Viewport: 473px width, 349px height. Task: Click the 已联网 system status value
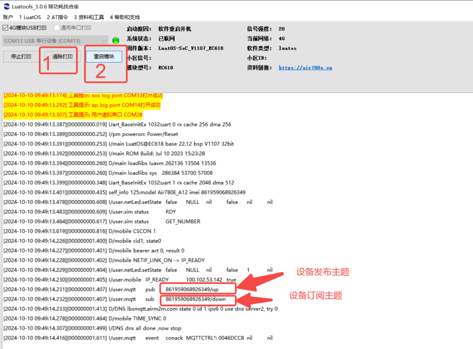[166, 38]
